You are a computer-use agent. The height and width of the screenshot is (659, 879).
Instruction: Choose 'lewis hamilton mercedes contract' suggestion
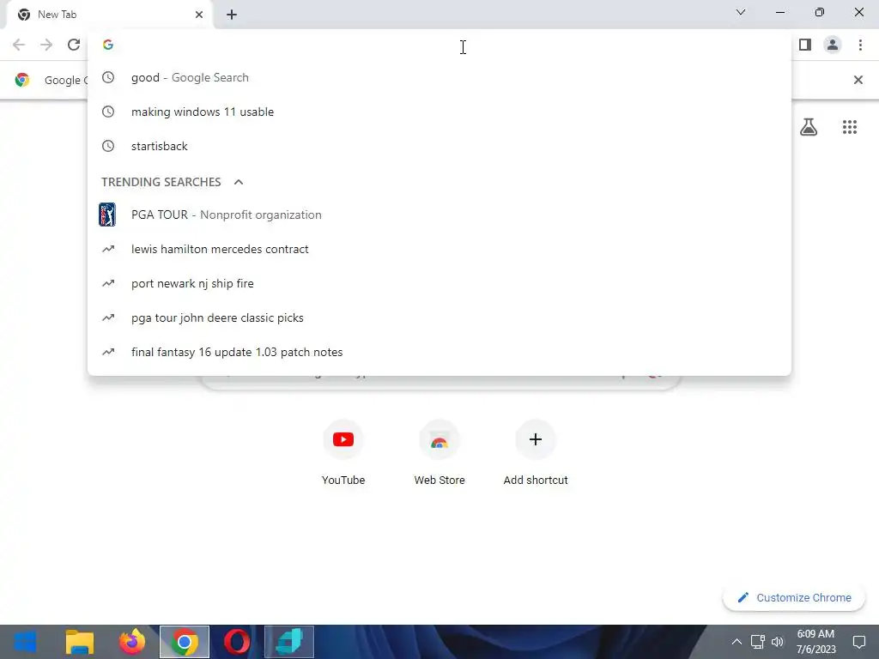tap(439, 249)
